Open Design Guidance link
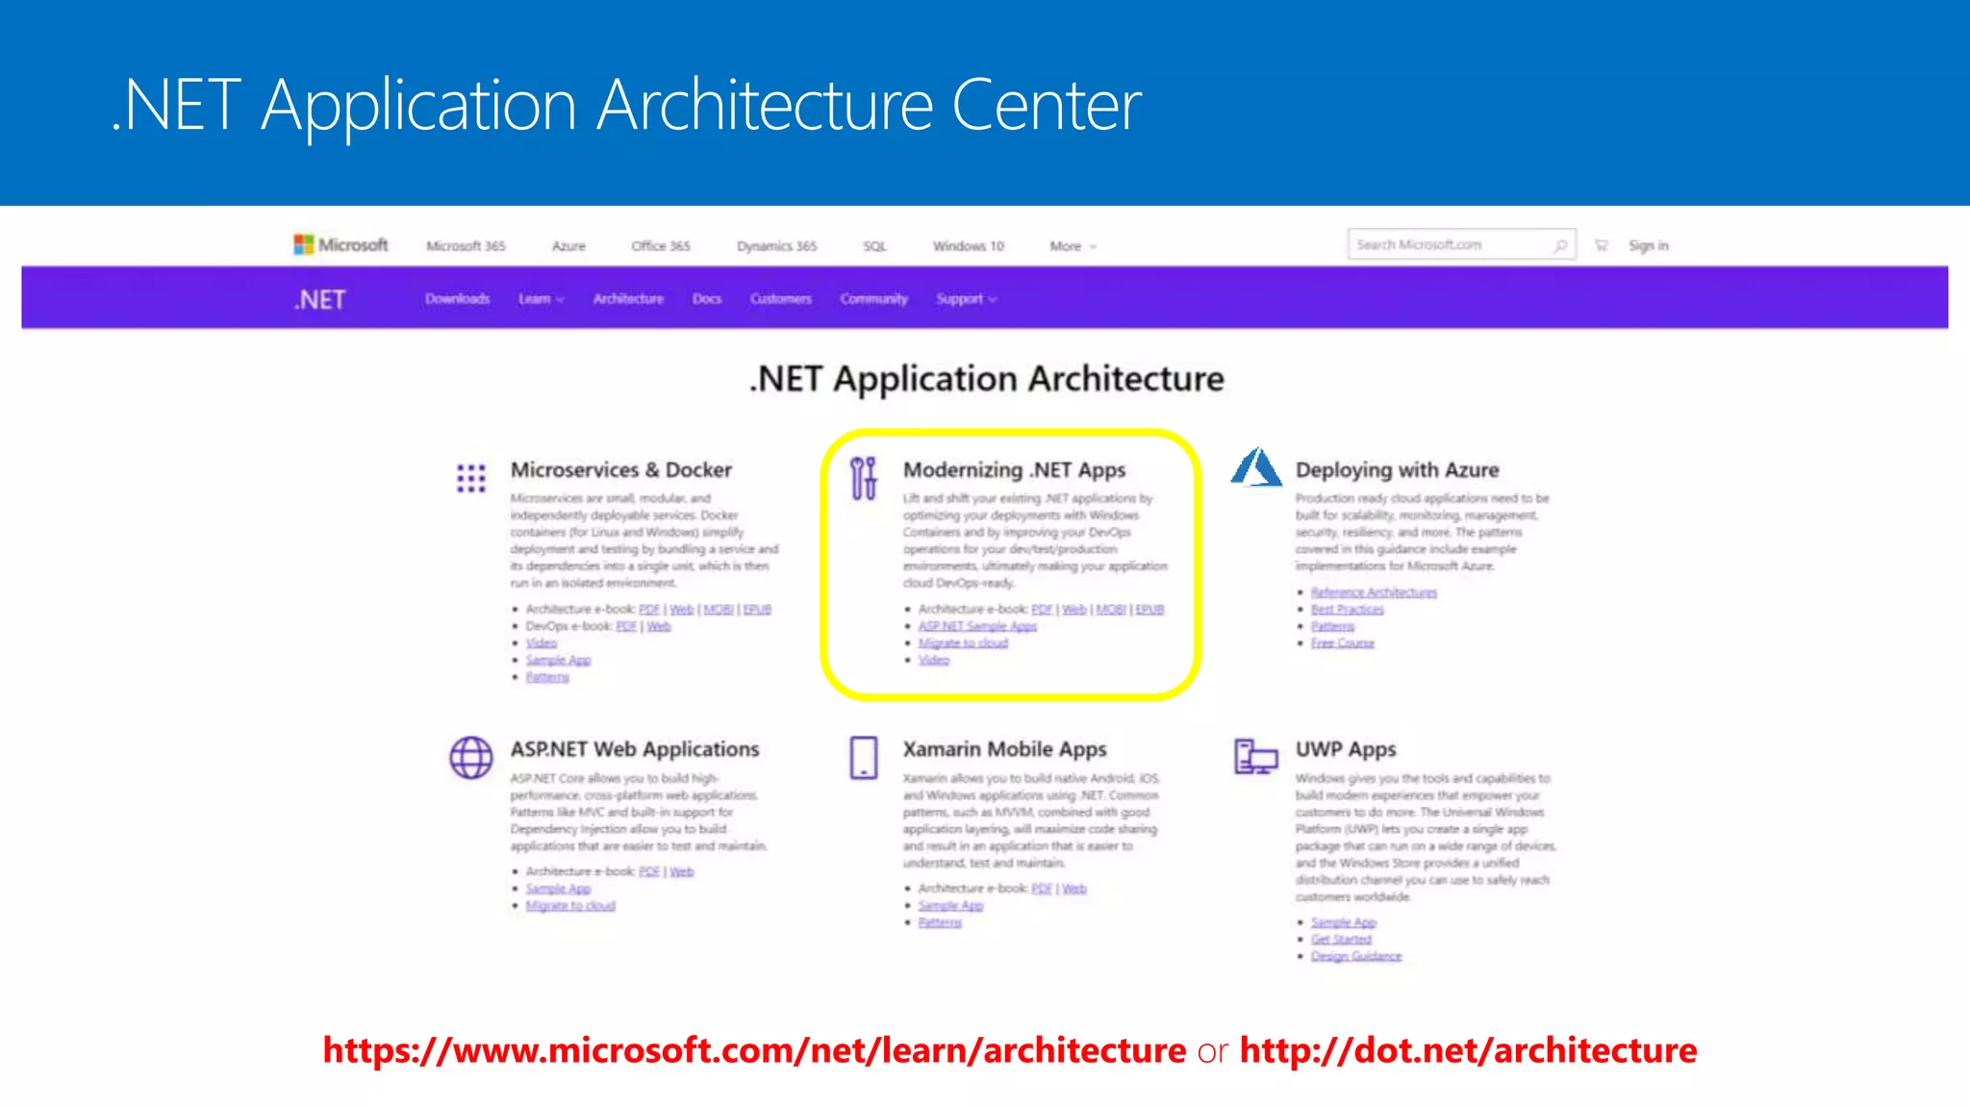The height and width of the screenshot is (1108, 1970). [1356, 956]
